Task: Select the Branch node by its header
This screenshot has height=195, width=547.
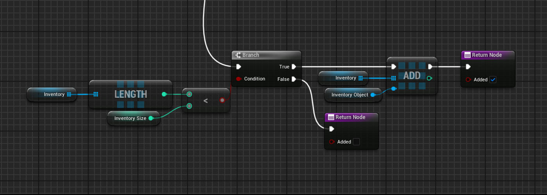Action: click(266, 55)
